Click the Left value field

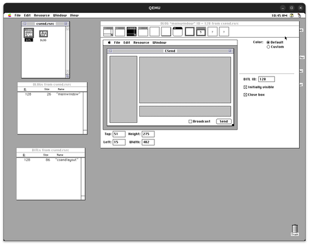coord(119,142)
